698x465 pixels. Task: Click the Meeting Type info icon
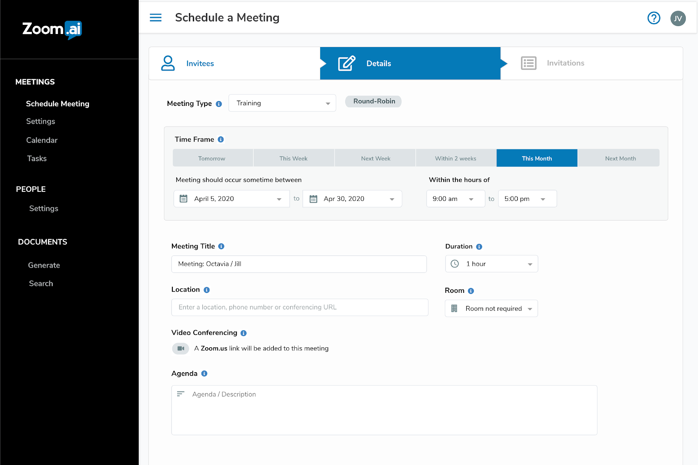219,104
